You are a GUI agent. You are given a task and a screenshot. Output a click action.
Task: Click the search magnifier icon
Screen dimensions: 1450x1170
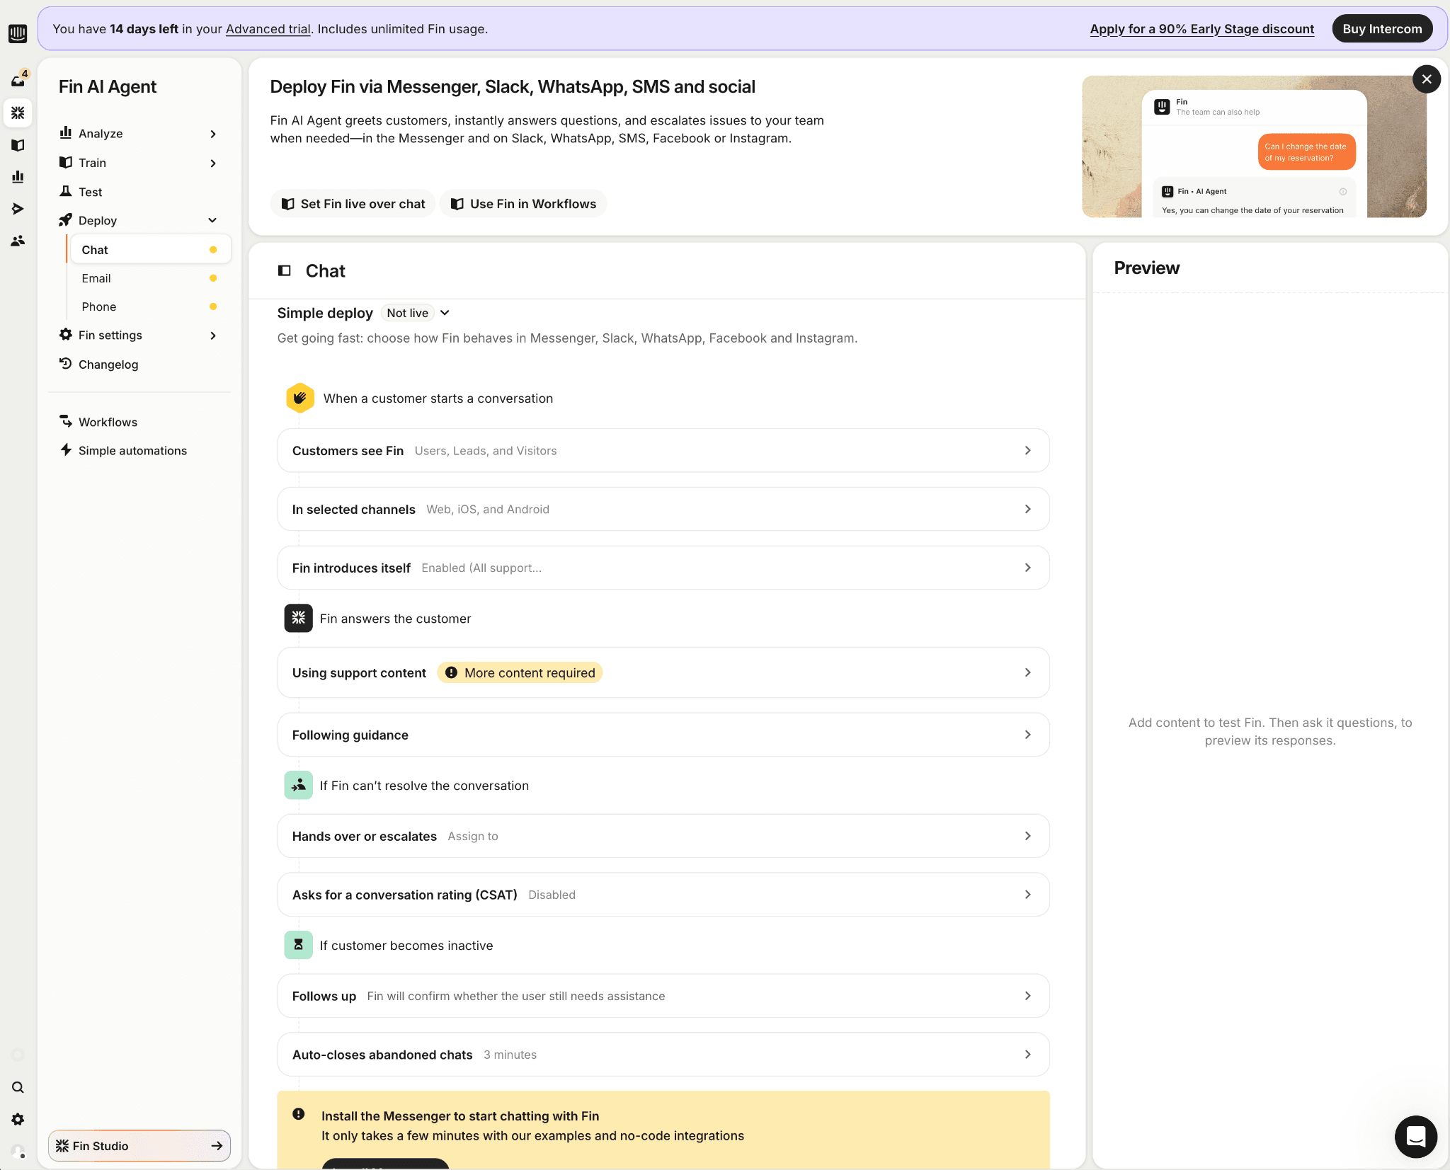(x=18, y=1087)
